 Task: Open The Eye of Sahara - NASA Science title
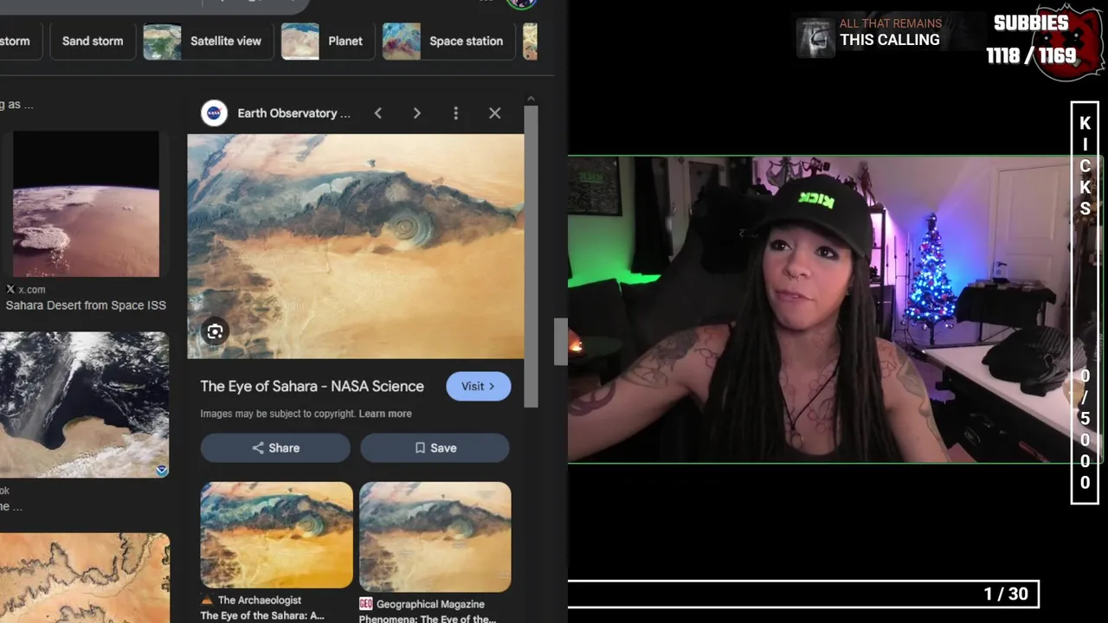tap(312, 386)
